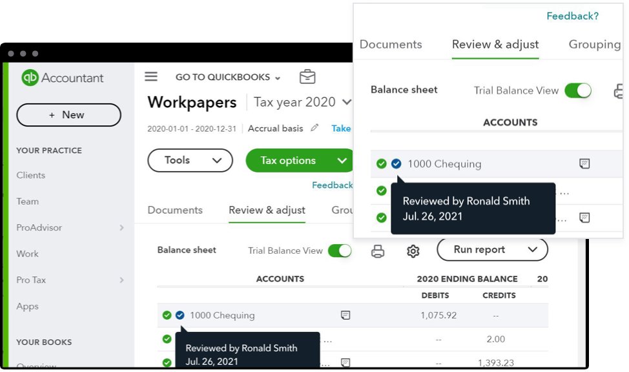Viewport: 629px width, 372px height.
Task: Click the Feedback? link in zoomed panel
Action: tap(572, 16)
